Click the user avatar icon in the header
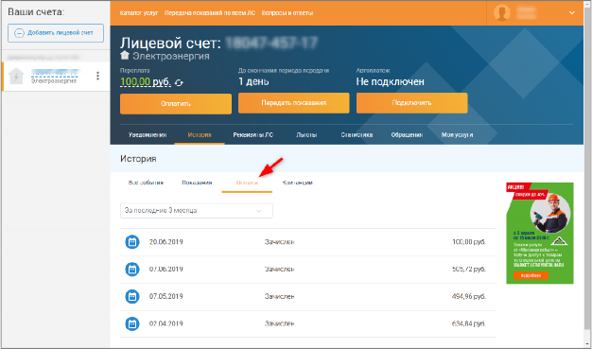This screenshot has height=349, width=592. tap(502, 13)
